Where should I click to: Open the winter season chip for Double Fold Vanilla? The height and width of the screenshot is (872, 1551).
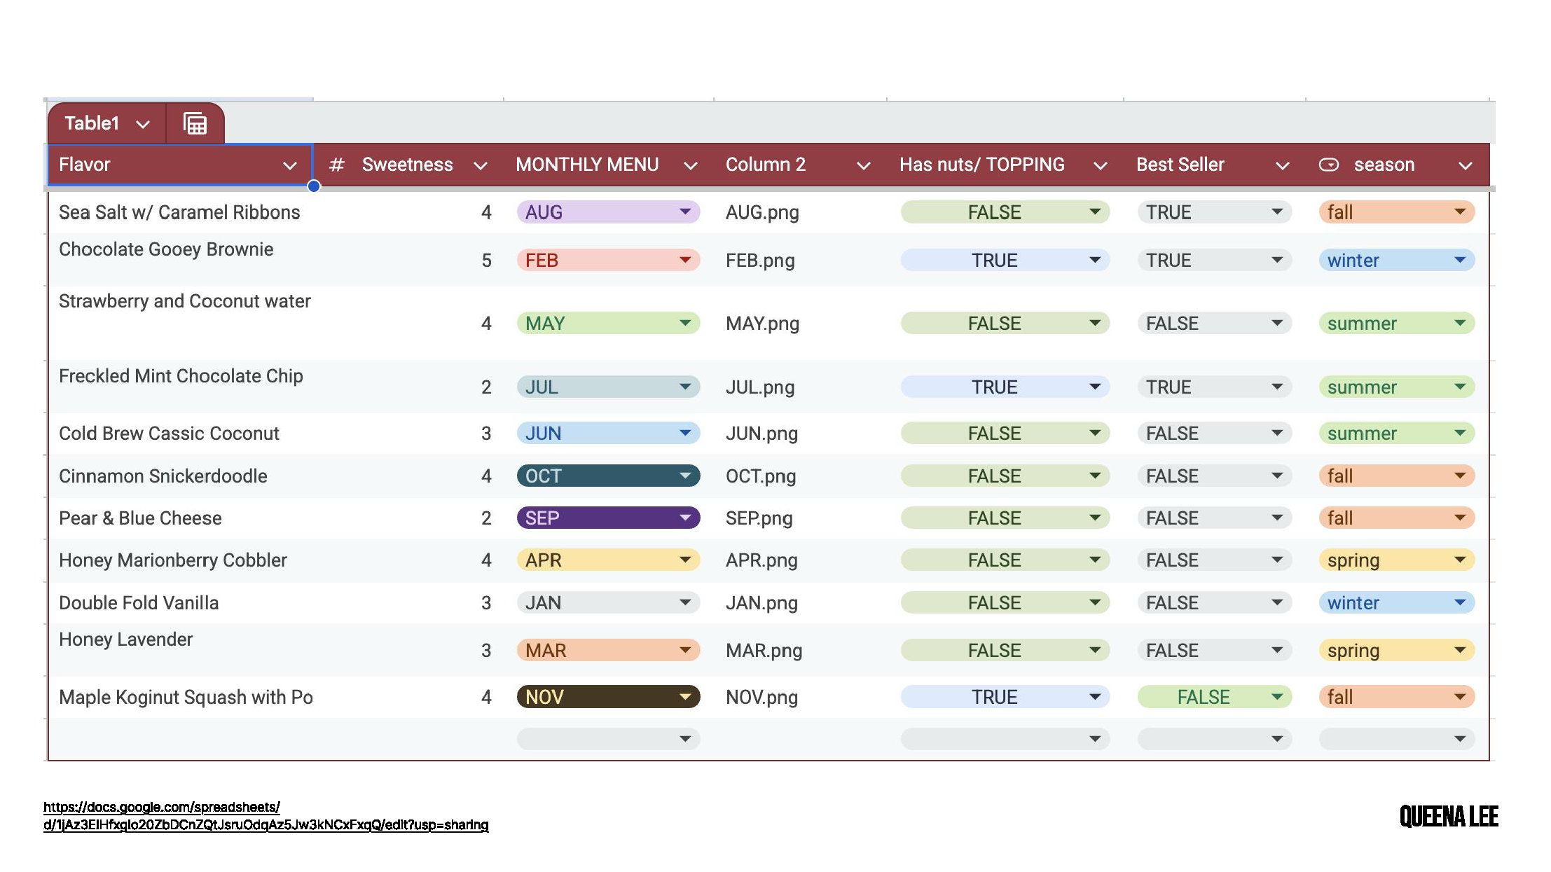tap(1395, 603)
